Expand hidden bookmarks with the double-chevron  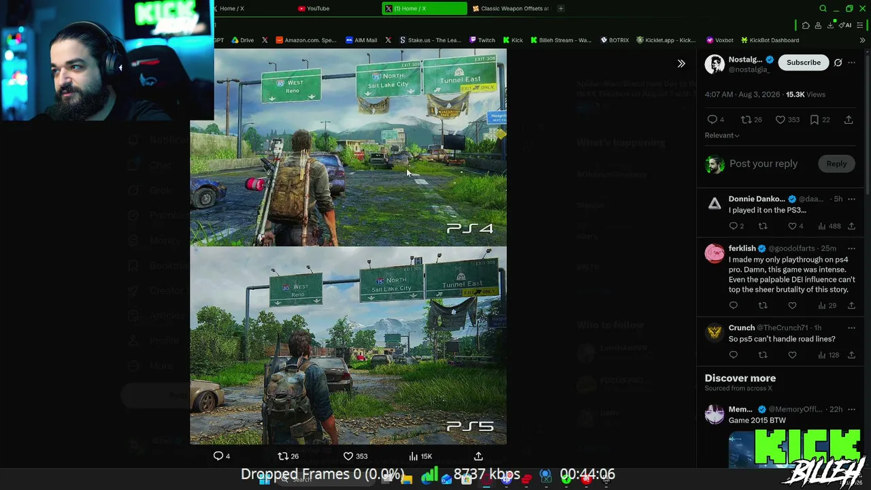[862, 40]
